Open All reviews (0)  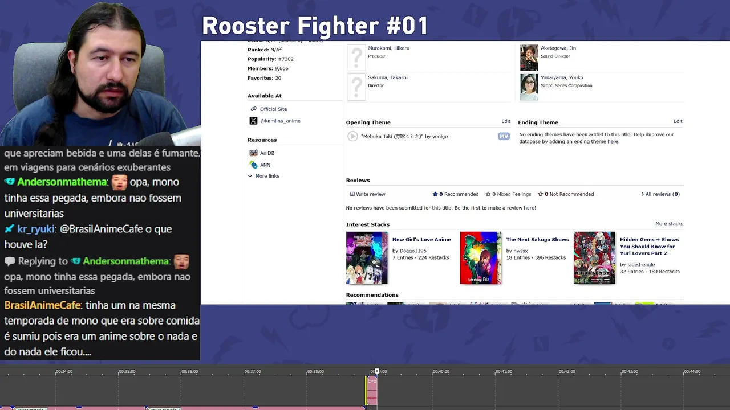(x=660, y=194)
